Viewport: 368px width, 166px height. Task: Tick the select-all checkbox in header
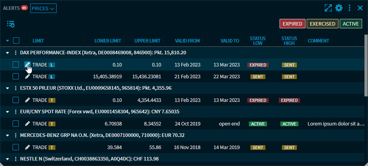tap(16, 41)
